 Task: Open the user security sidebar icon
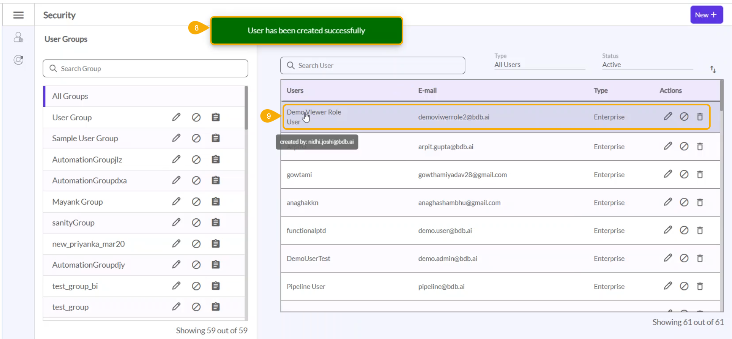click(x=18, y=37)
